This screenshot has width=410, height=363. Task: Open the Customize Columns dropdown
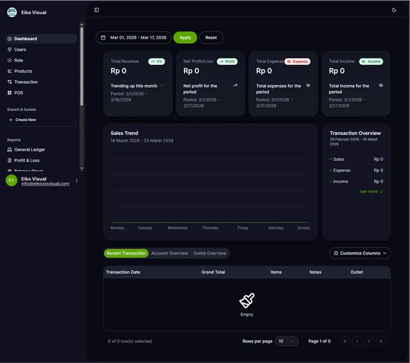(360, 253)
